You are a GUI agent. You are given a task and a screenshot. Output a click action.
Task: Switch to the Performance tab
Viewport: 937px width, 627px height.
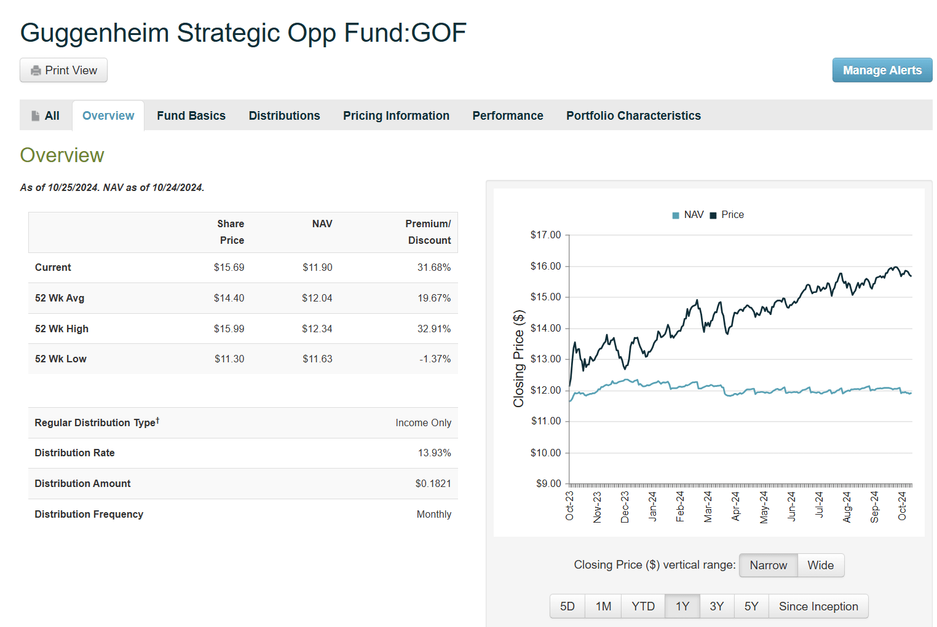pyautogui.click(x=507, y=115)
